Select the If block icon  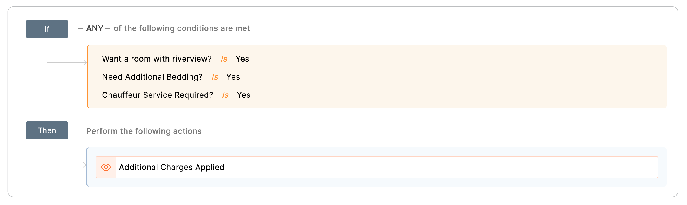point(47,29)
